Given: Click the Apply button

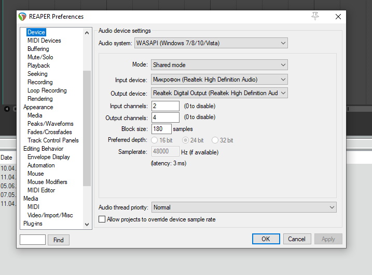Looking at the screenshot, I should click(328, 239).
